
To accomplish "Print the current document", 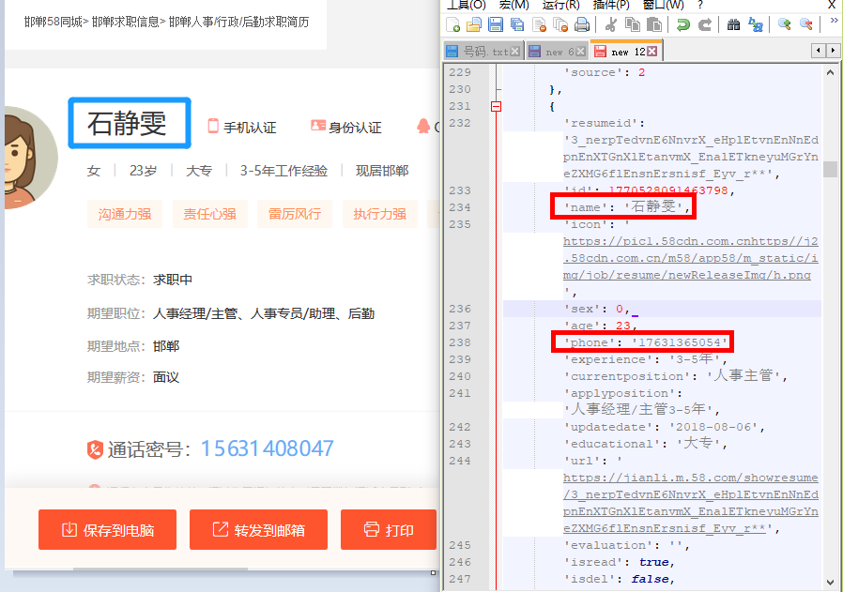I will click(582, 24).
